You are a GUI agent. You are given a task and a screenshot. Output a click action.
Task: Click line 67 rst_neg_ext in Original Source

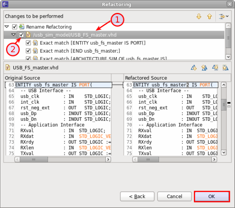click(x=63, y=108)
